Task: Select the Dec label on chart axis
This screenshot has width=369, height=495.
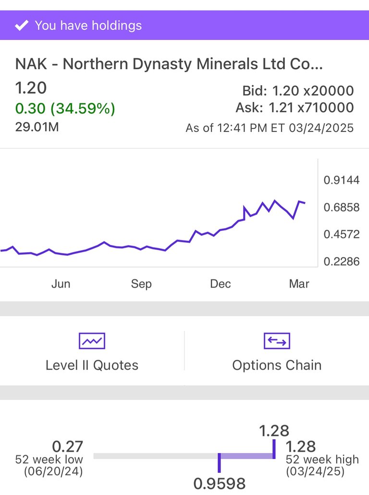Action: click(x=221, y=284)
